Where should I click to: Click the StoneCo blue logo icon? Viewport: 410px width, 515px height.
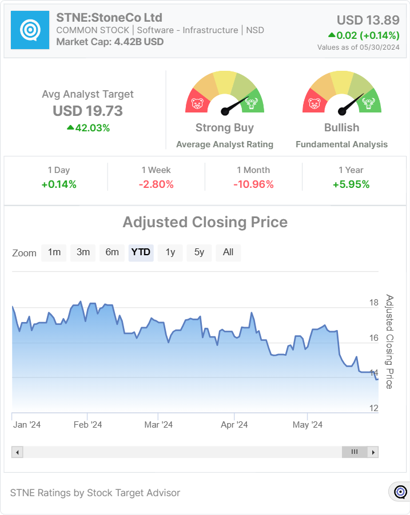coord(30,30)
